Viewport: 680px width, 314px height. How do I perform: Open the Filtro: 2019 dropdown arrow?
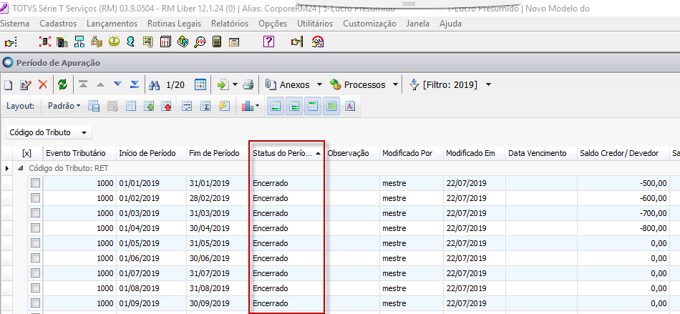pos(489,84)
